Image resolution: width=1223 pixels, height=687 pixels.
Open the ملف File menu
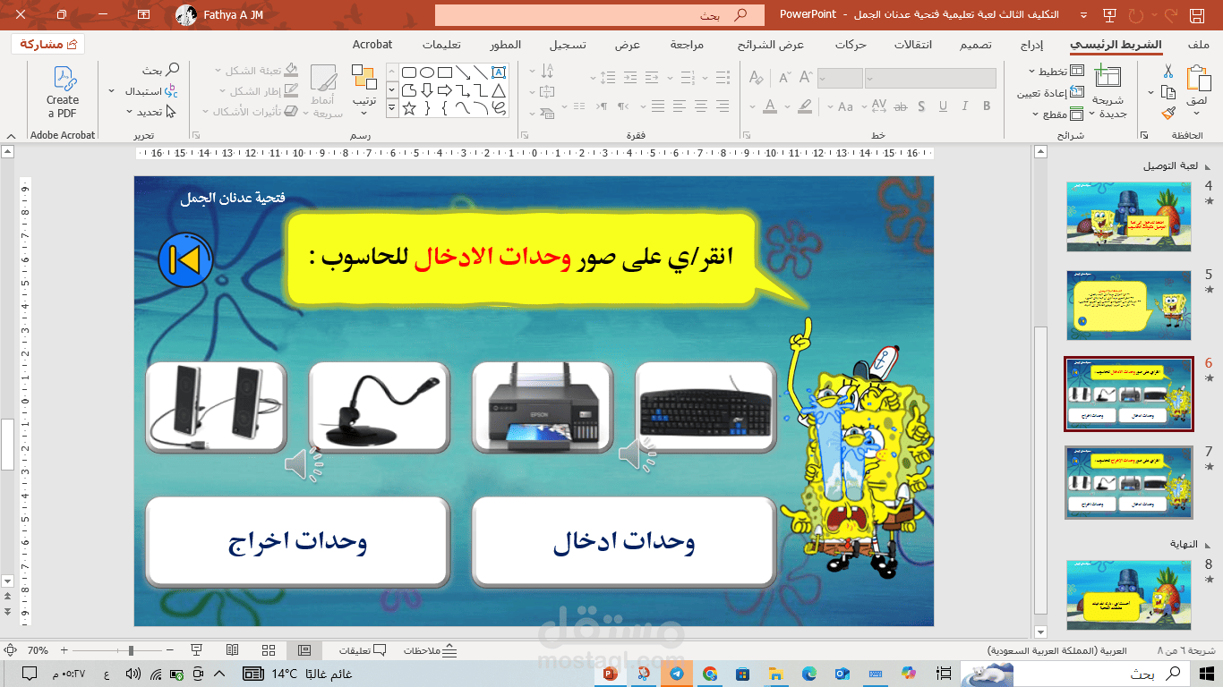1199,45
